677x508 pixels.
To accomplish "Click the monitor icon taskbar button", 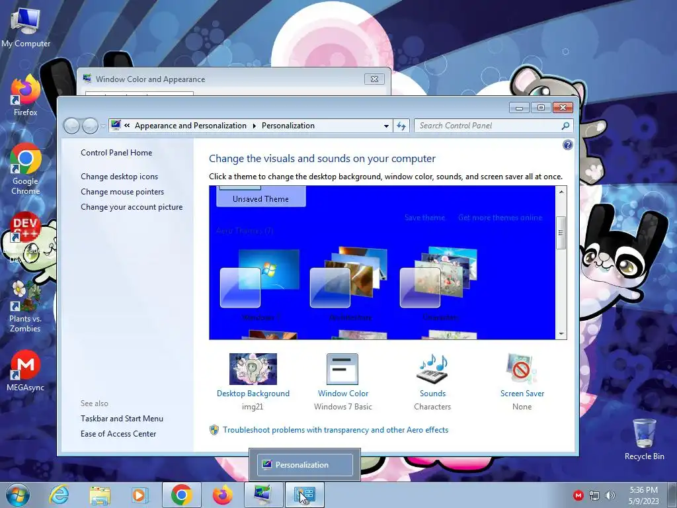I will coord(263,495).
